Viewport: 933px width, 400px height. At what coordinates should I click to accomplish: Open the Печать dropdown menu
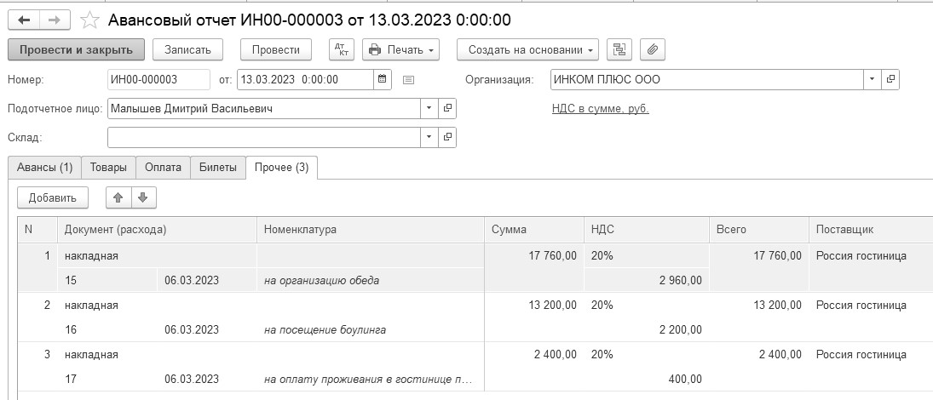400,49
